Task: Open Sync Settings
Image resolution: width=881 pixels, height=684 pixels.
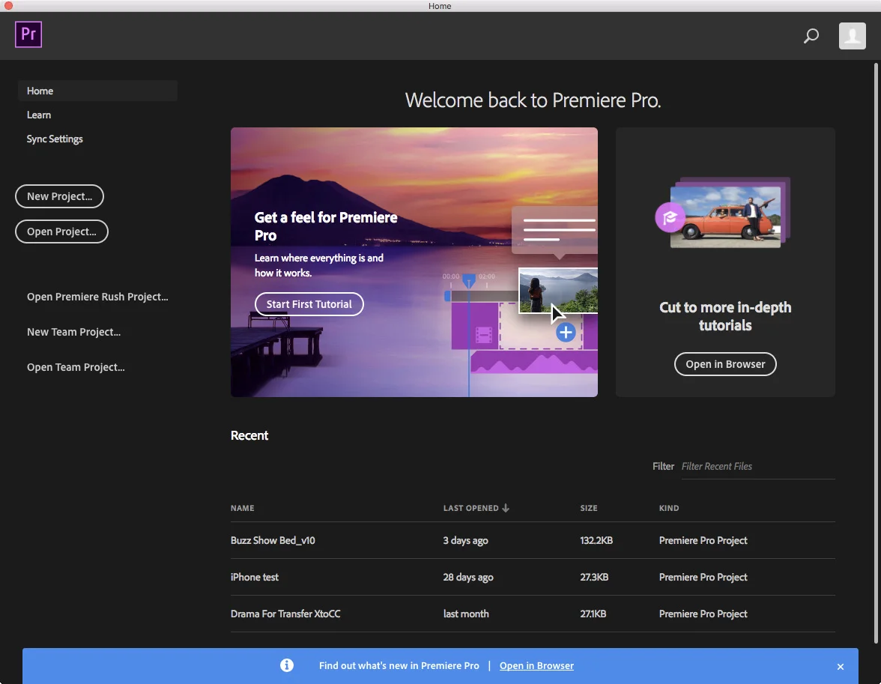Action: click(54, 139)
